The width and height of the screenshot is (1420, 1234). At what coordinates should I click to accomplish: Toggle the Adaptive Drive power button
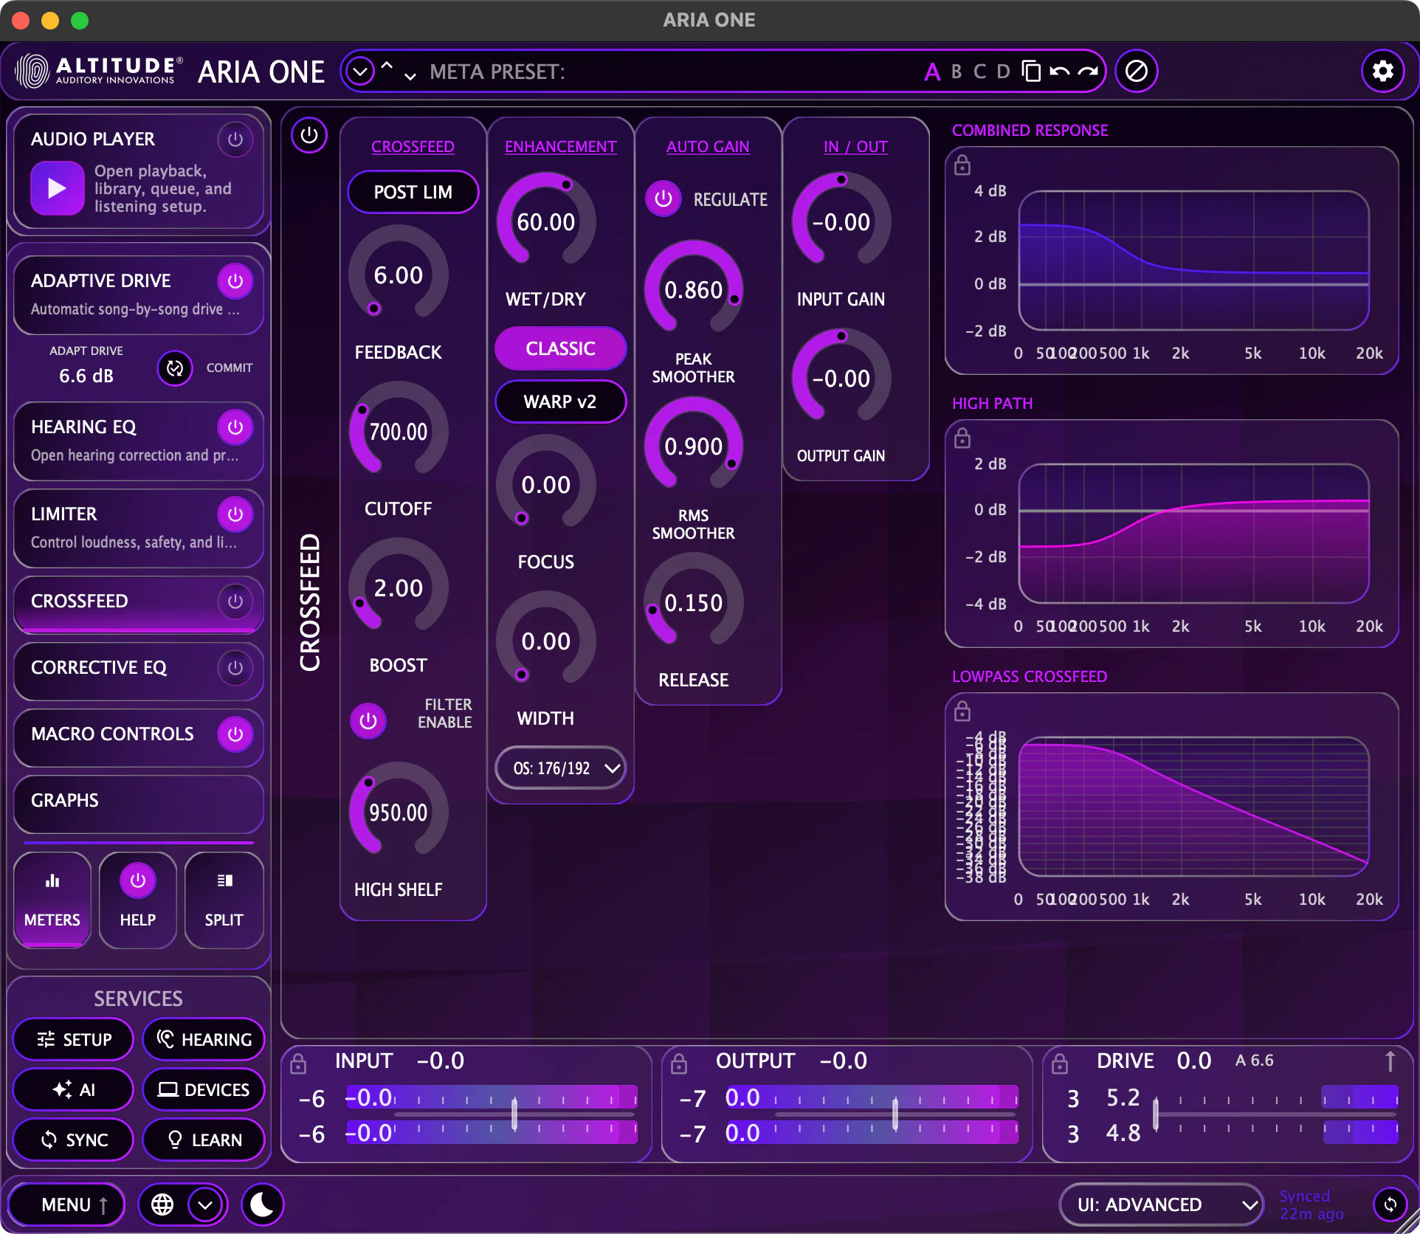pos(235,281)
